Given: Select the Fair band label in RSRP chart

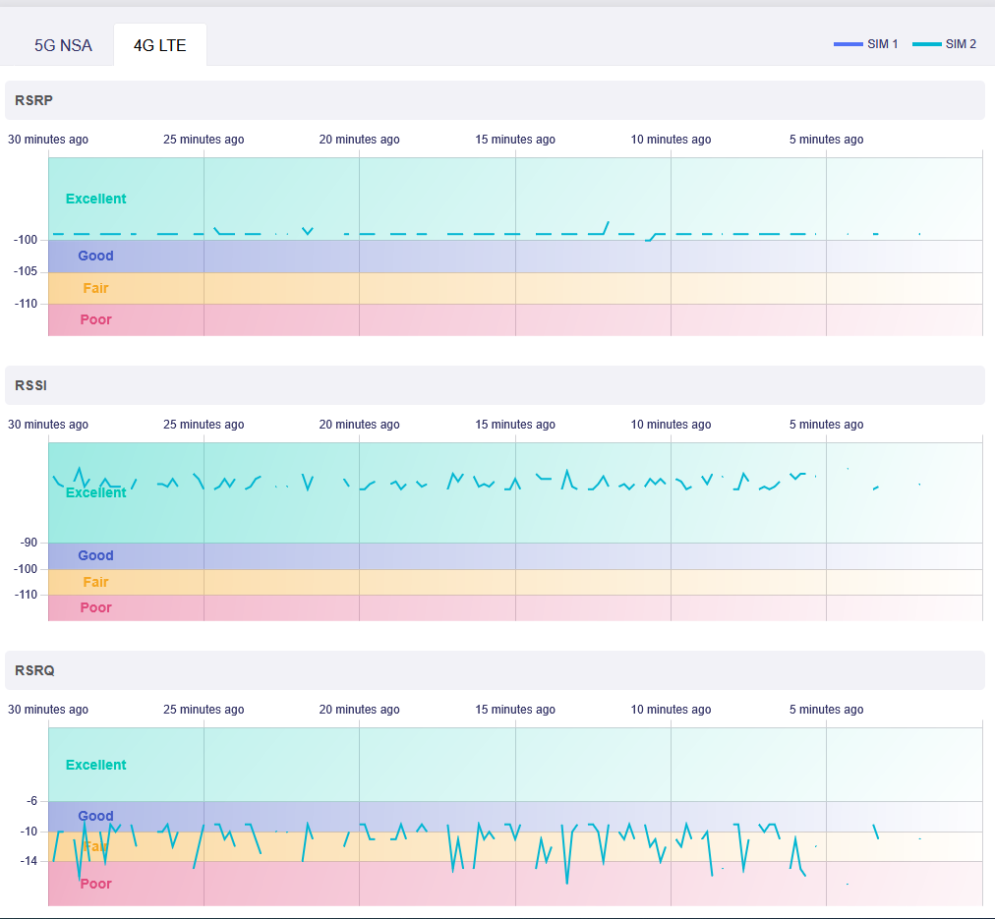Looking at the screenshot, I should tap(96, 288).
